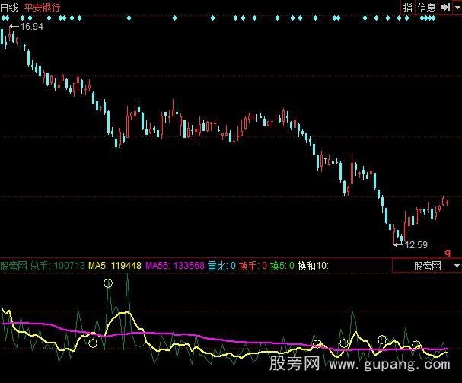Click the jump-to-end arrow icon
Viewport: 462px width, 383px height.
coord(445,8)
